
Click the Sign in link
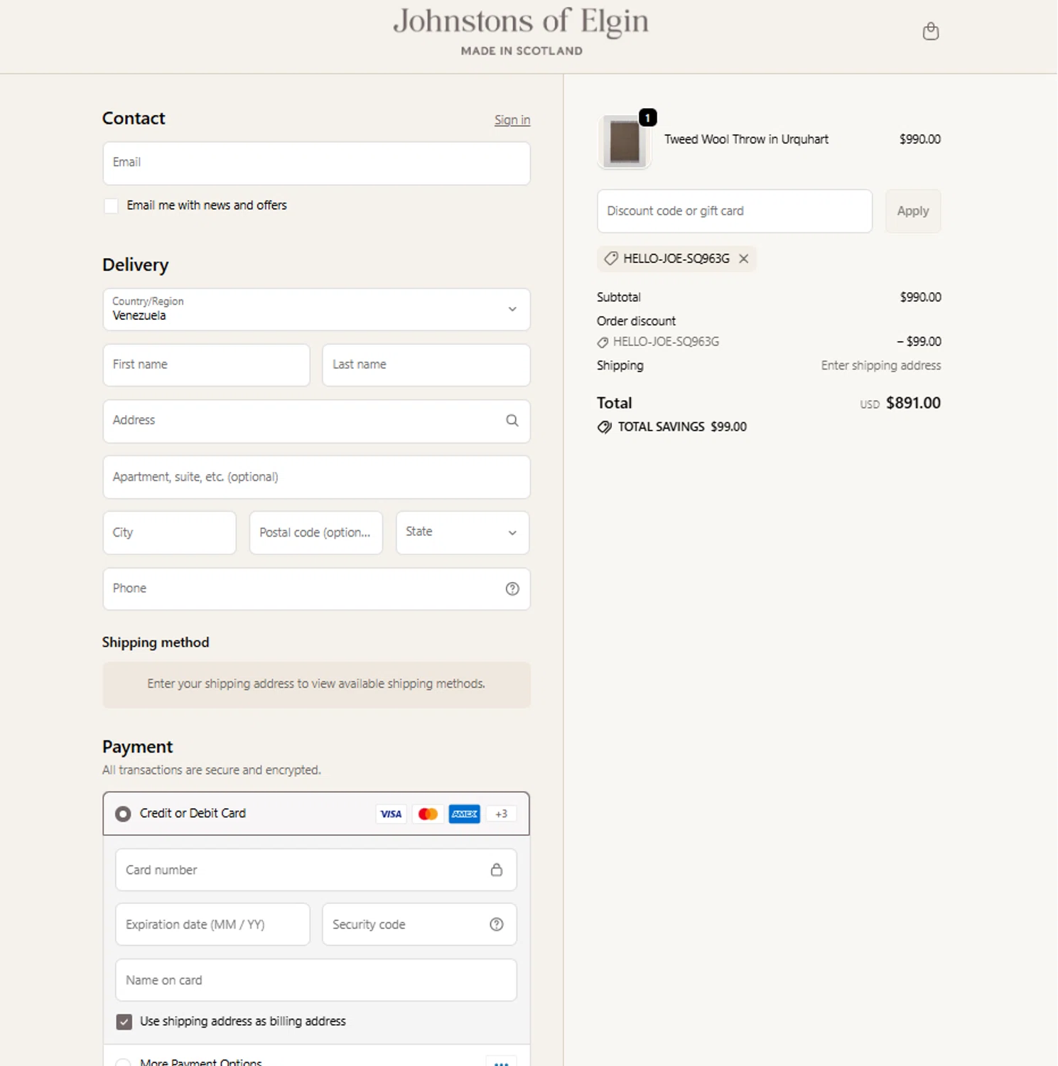tap(512, 120)
